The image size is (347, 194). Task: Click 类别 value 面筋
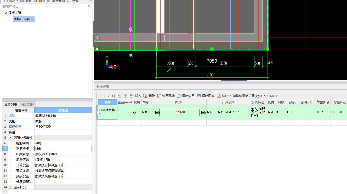tap(63, 121)
